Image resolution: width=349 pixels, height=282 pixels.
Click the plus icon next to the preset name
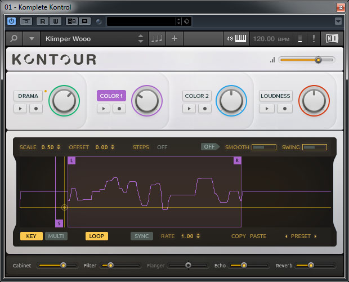click(x=174, y=39)
